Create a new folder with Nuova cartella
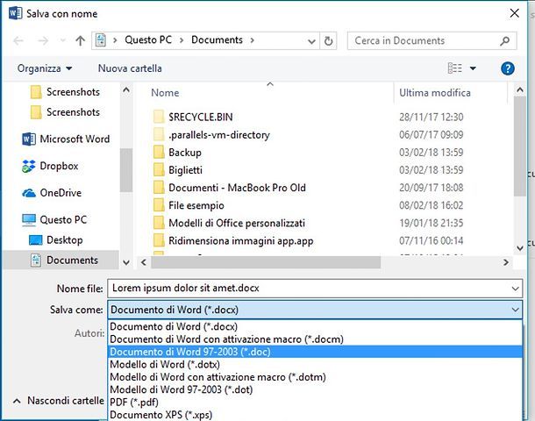The image size is (535, 421). coord(130,68)
